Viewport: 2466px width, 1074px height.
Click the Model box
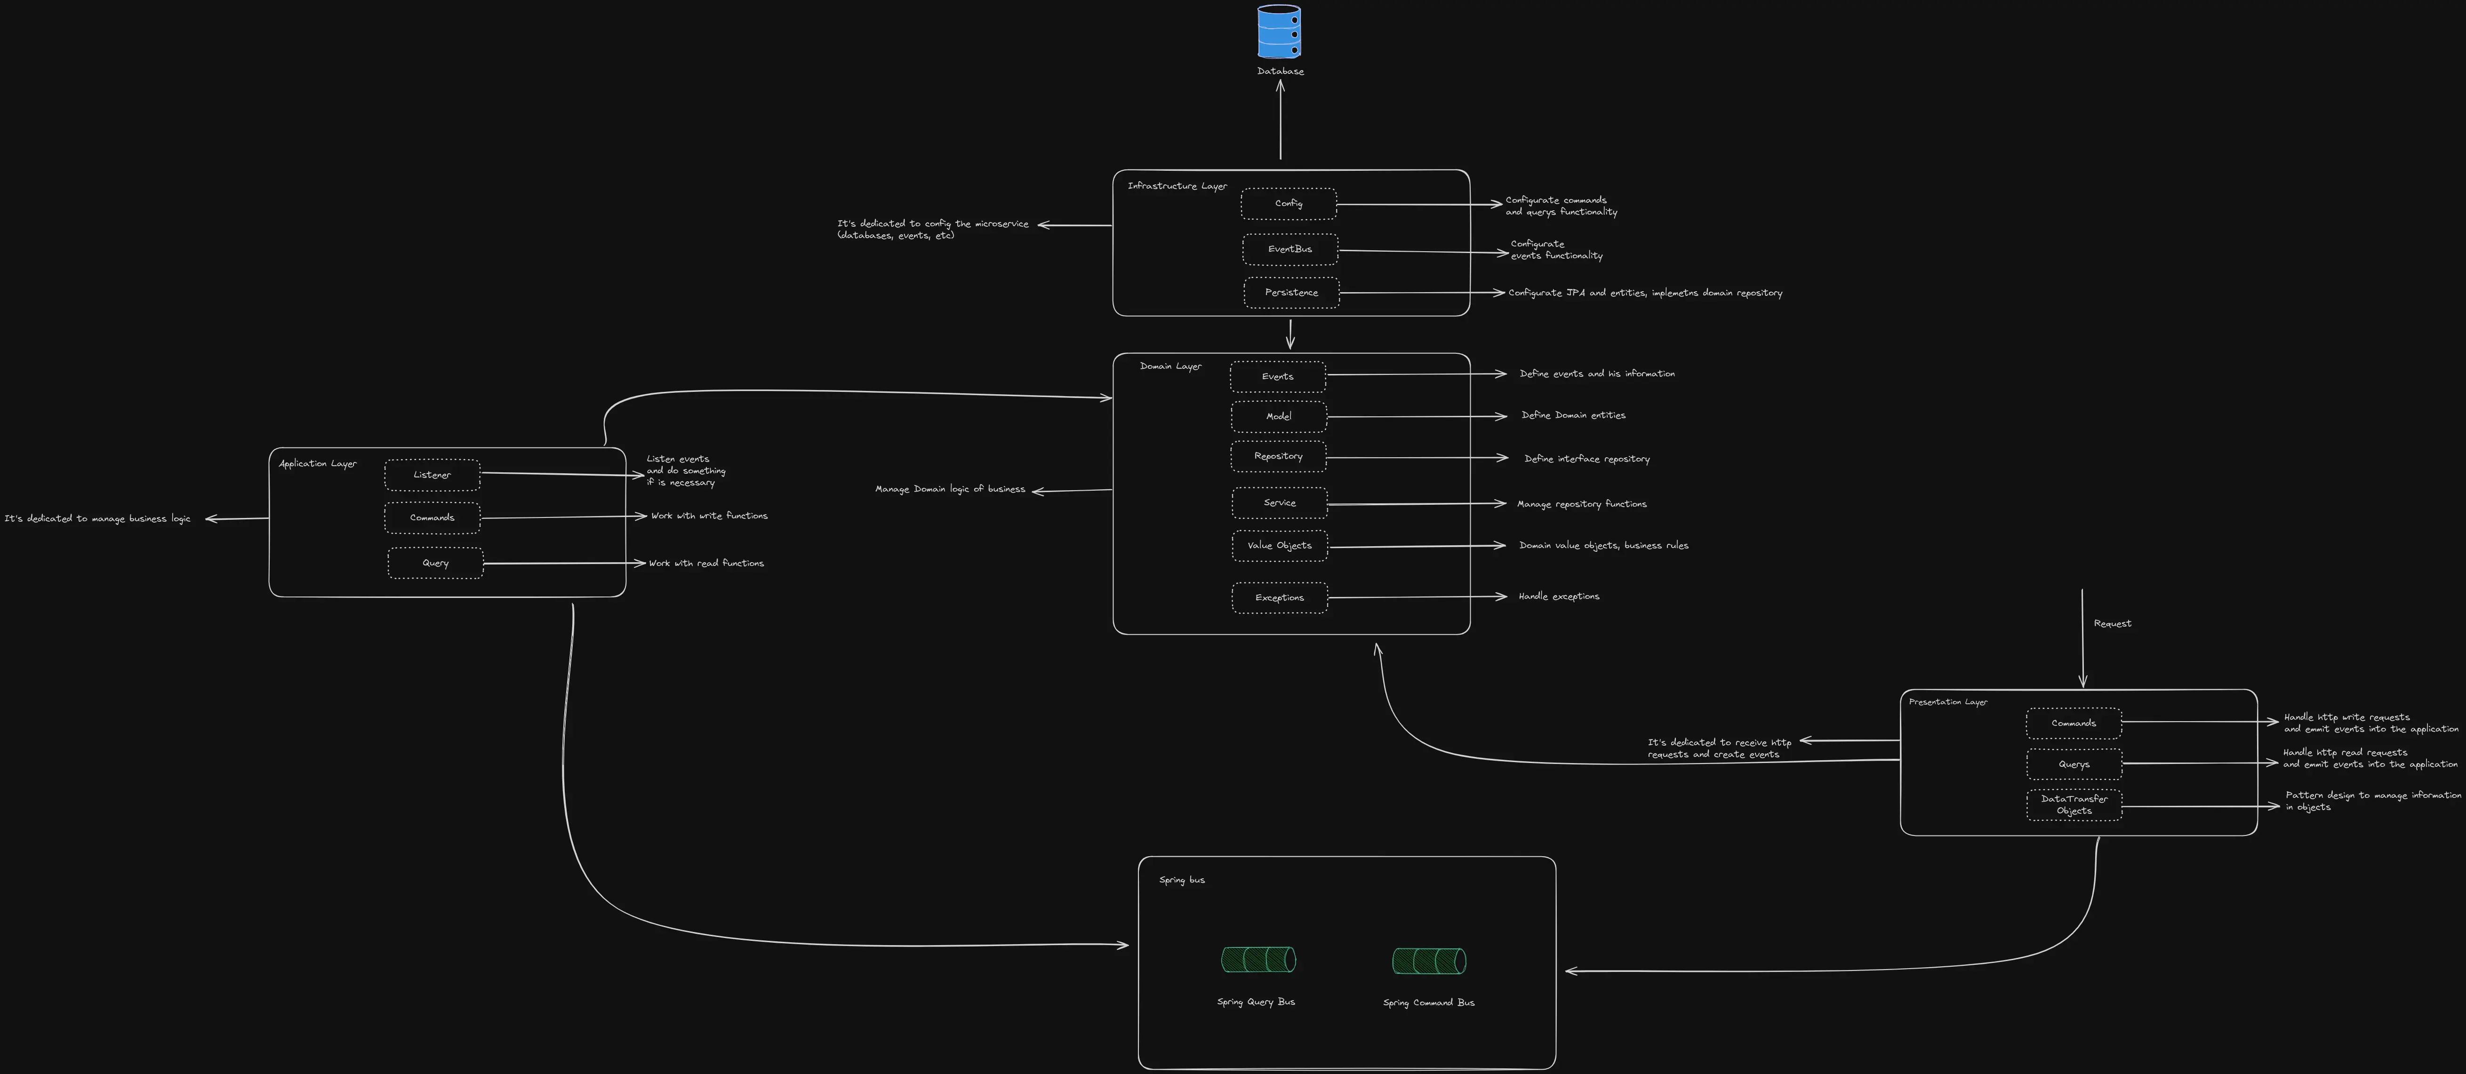(x=1279, y=416)
